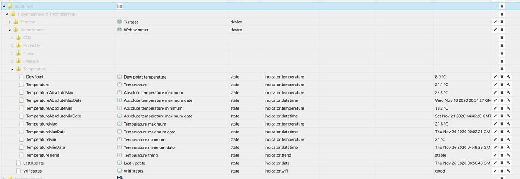The image size is (520, 179).
Task: Collapse the Wohnzimmer tree node
Action: [10, 30]
